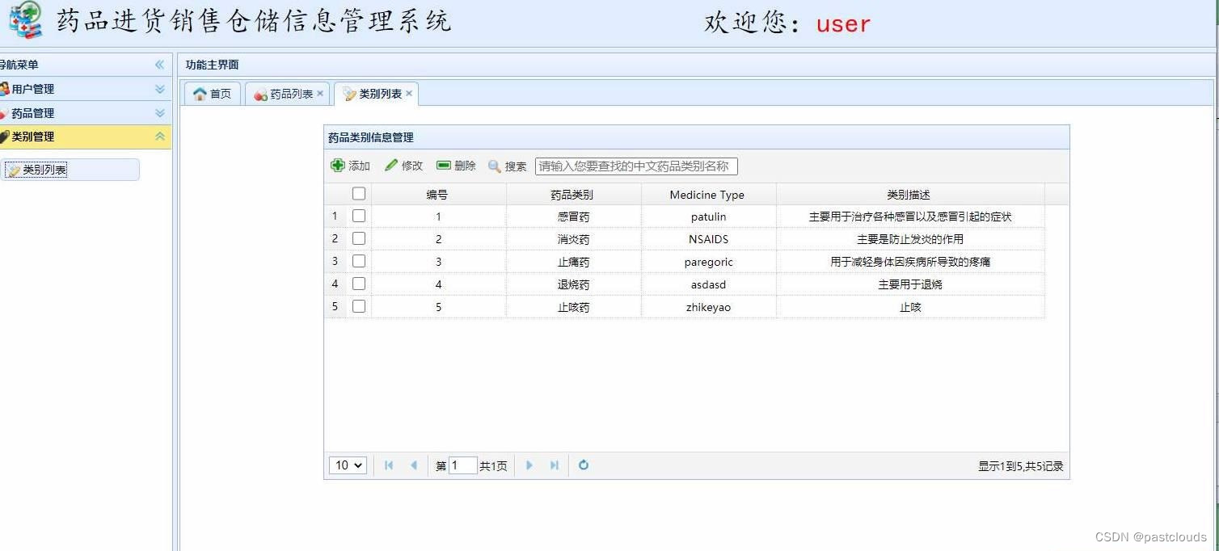Expand the 用户管理 accordion section
The height and width of the screenshot is (551, 1219).
159,89
